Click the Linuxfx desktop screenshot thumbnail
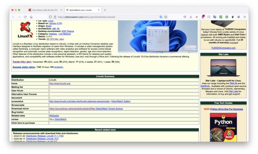The height and width of the screenshot is (154, 258). pos(158,36)
